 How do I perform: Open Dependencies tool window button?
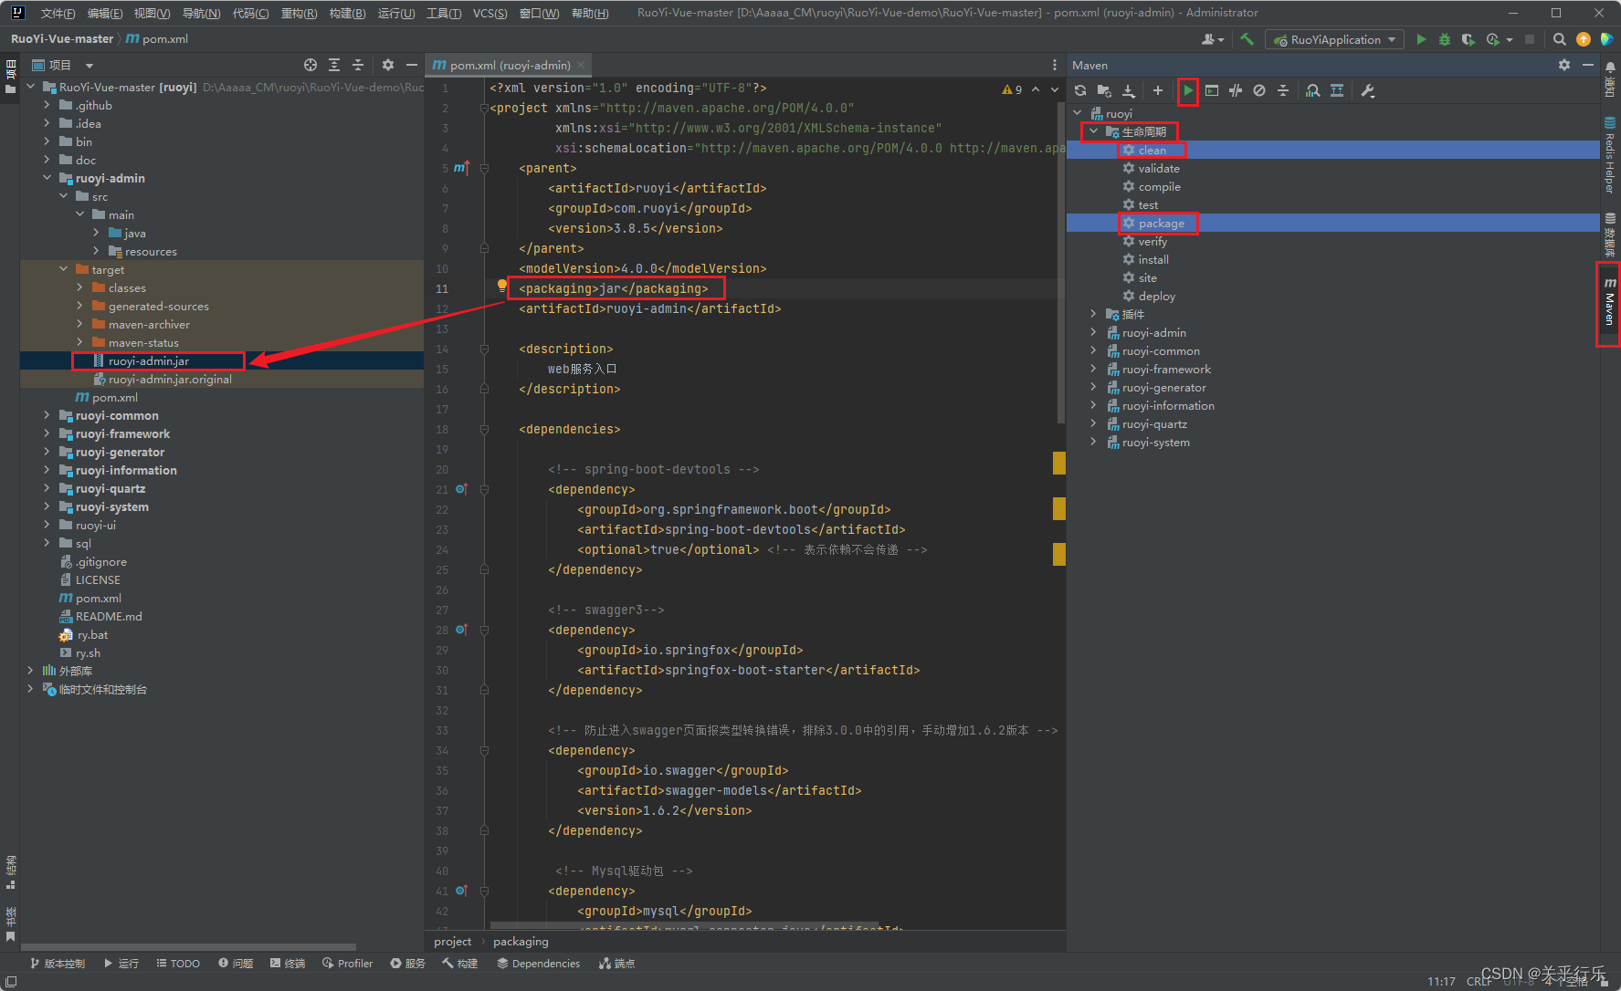point(539,964)
